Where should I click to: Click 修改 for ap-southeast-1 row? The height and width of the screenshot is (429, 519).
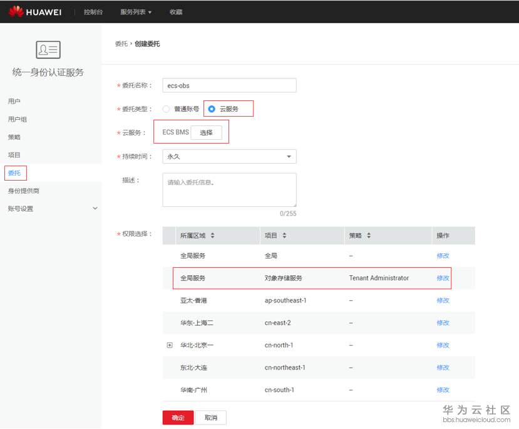click(x=443, y=300)
